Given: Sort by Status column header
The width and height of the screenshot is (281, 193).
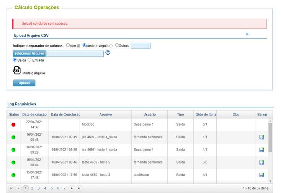Looking at the screenshot, I should (14, 115).
